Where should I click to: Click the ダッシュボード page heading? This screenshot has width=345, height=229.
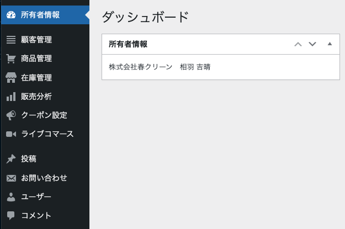145,17
